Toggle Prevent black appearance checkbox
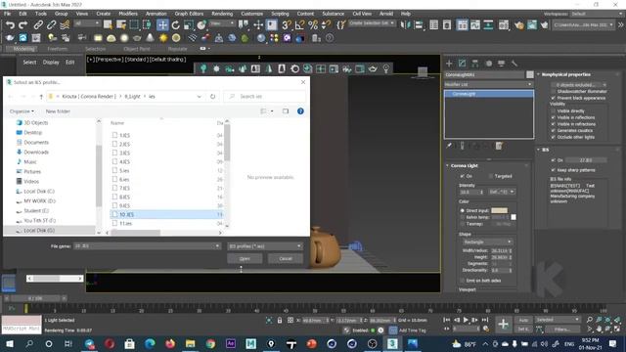This screenshot has height=352, width=626. tap(554, 98)
